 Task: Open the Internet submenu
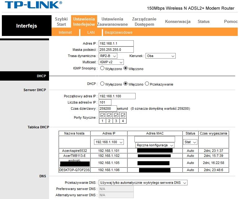tap(65, 32)
